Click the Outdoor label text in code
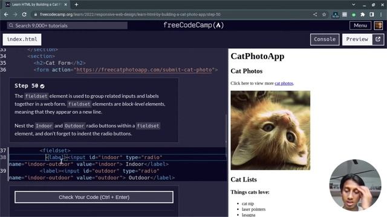The image size is (387, 217). tap(139, 178)
